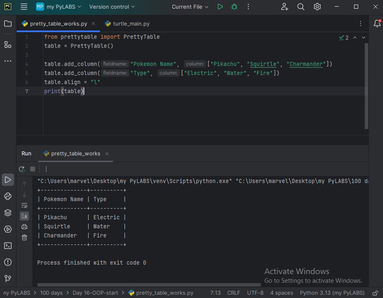The image size is (383, 298).
Task: Open the Python Packages layers icon
Action: 8,213
